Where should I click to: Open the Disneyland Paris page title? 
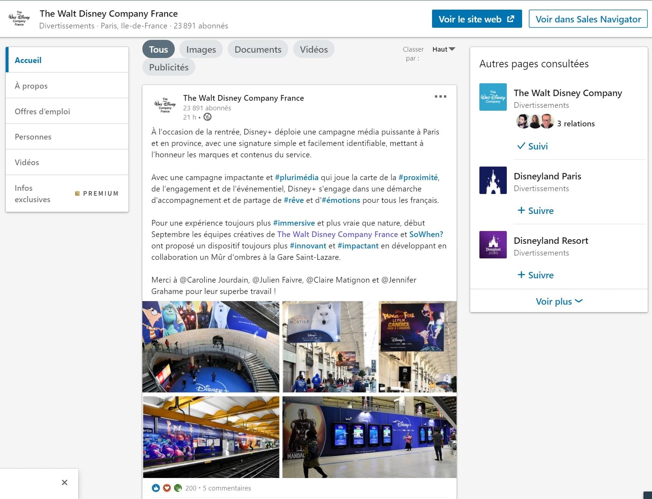pos(547,176)
